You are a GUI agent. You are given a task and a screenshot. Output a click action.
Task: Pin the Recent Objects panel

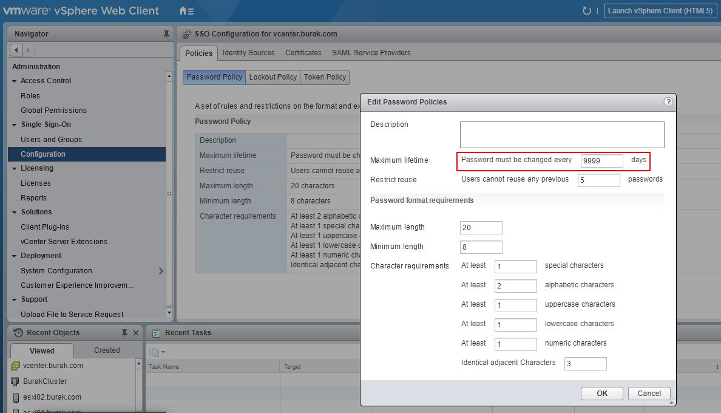124,332
